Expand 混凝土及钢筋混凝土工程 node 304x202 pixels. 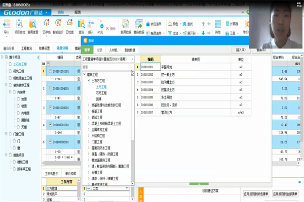pyautogui.click(x=89, y=123)
